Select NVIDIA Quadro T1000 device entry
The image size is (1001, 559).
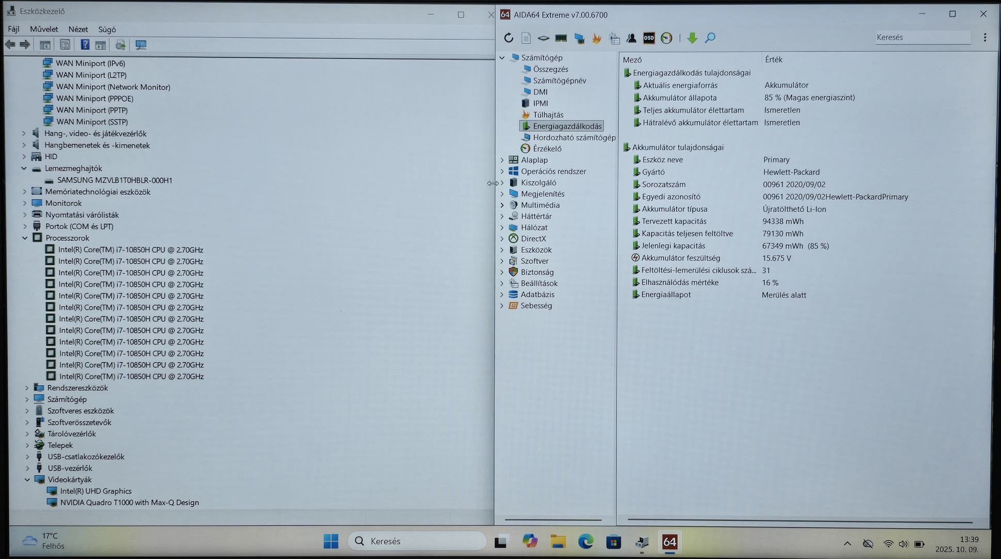pos(129,503)
